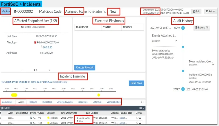Image resolution: width=219 pixels, height=126 pixels.
Task: Click the Expand All audit history button
Action: tap(202, 28)
